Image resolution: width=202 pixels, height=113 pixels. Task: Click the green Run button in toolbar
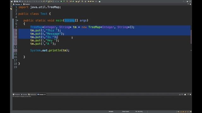click(x=61, y=1)
